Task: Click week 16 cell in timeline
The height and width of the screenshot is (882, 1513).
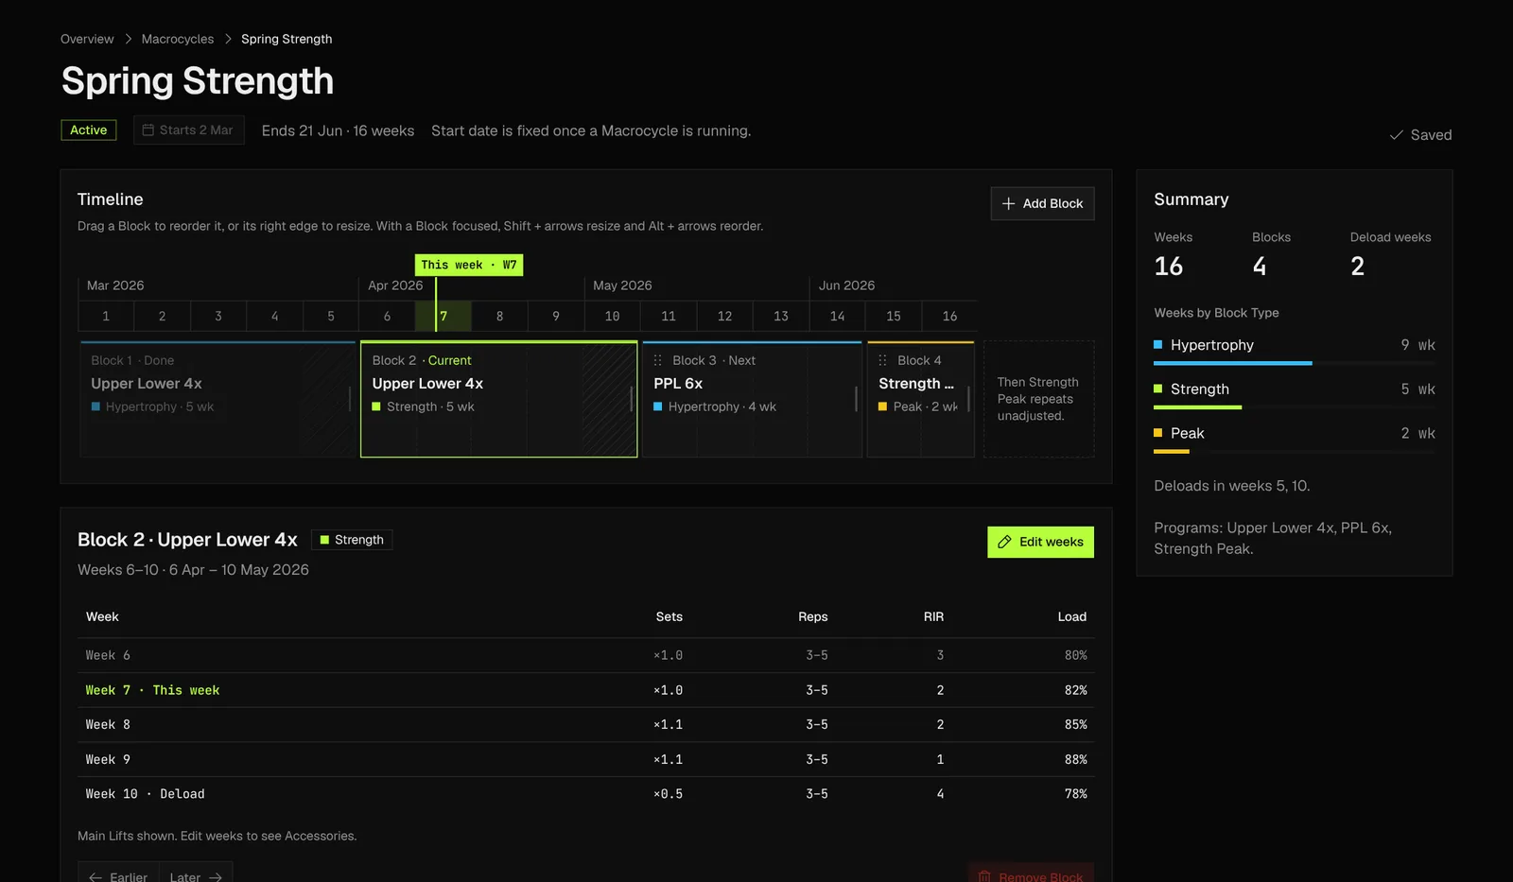Action: click(x=950, y=316)
